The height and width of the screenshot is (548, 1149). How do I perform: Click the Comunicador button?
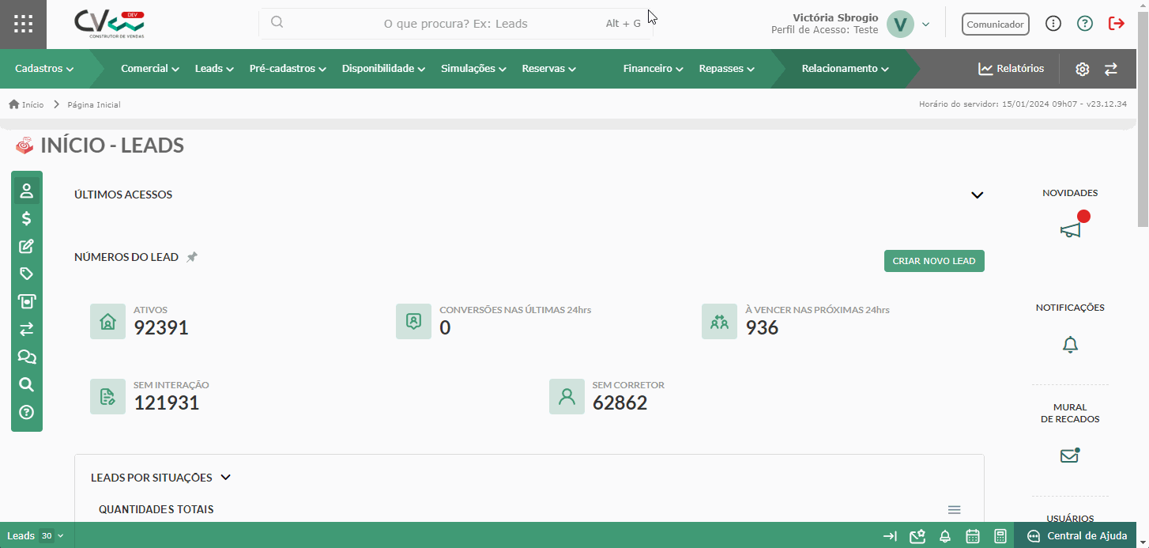coord(996,24)
